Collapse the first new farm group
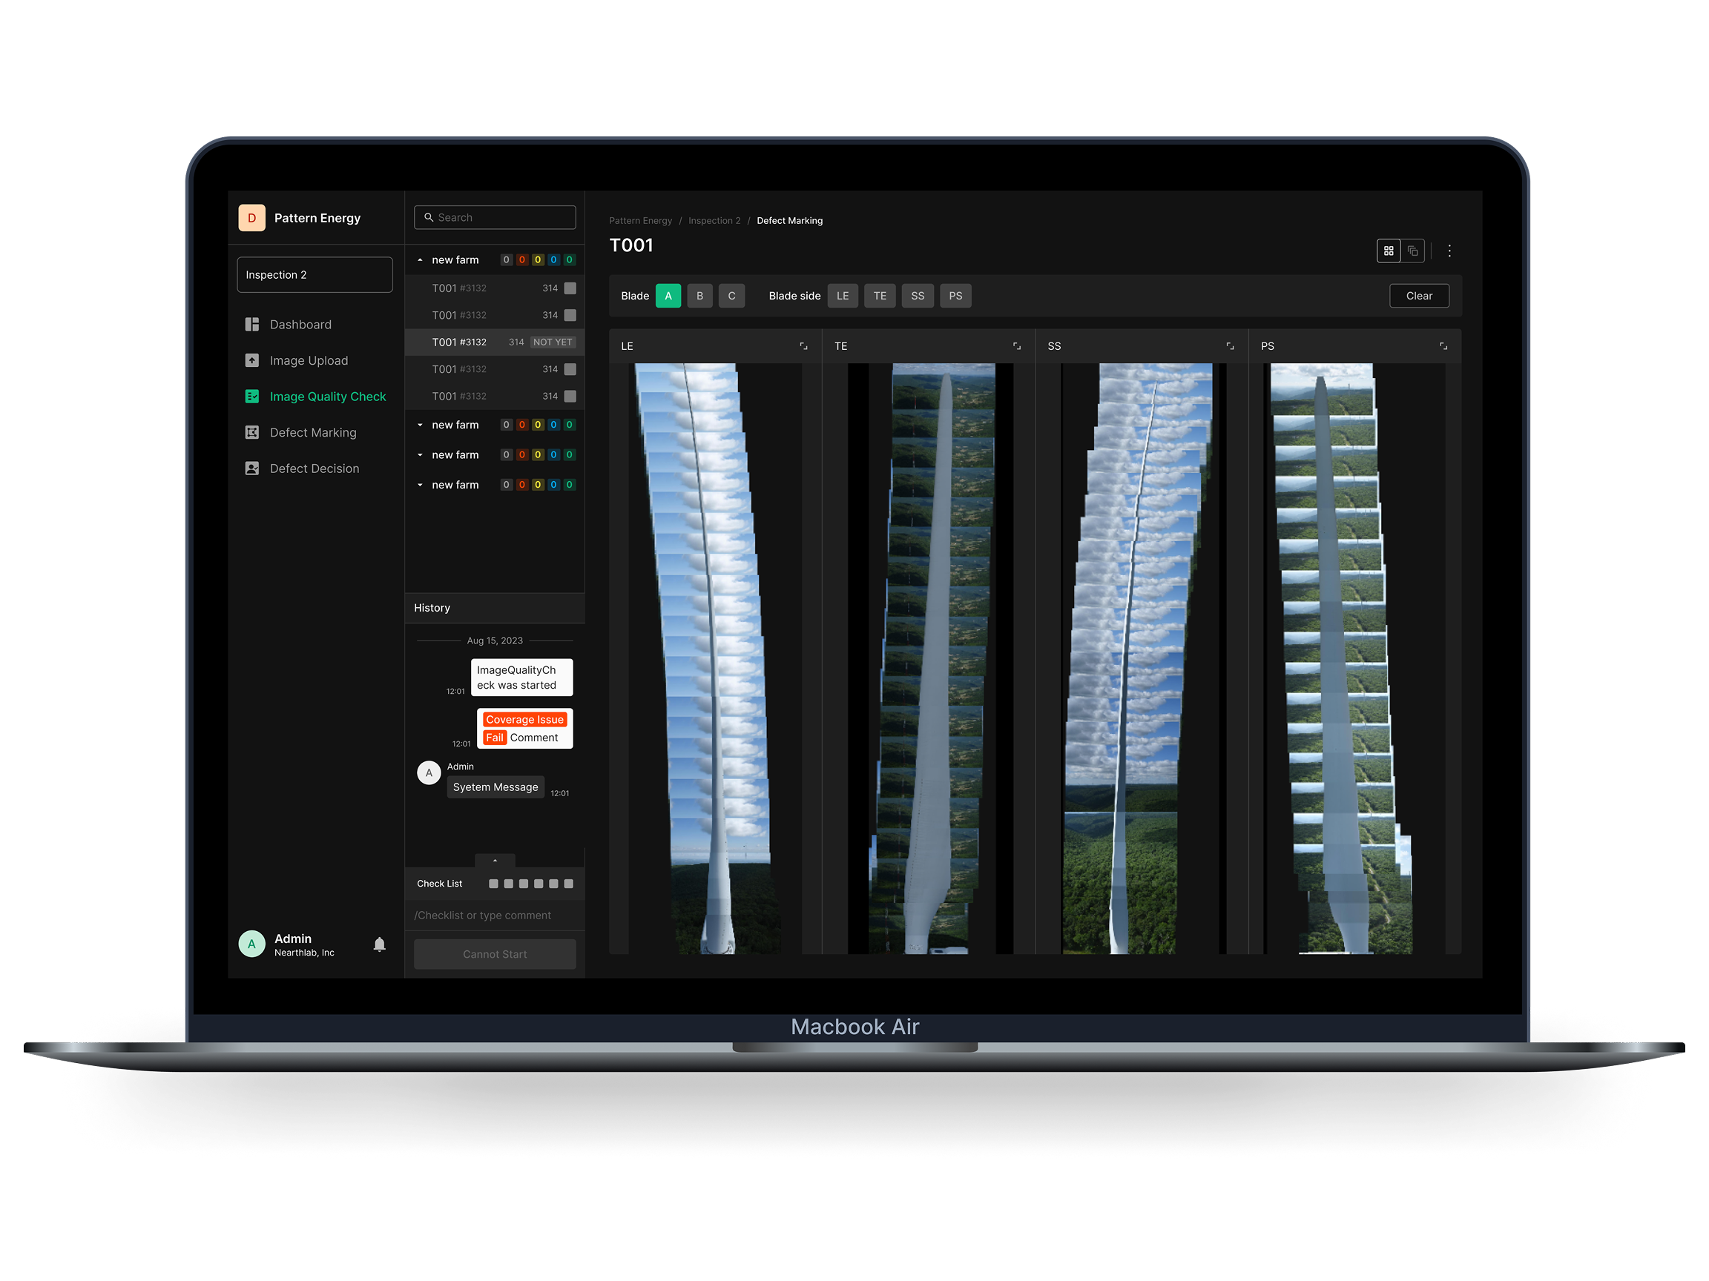The width and height of the screenshot is (1709, 1281). click(421, 260)
